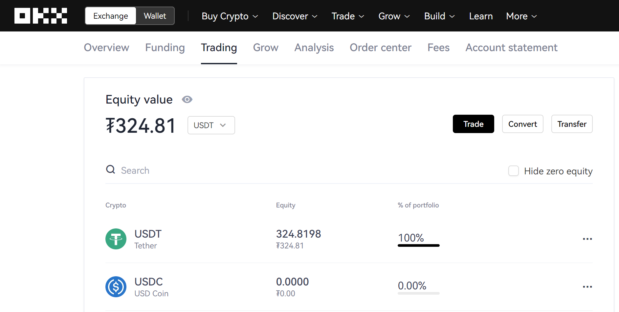619x312 pixels.
Task: Toggle equity value visibility eye icon
Action: 187,99
